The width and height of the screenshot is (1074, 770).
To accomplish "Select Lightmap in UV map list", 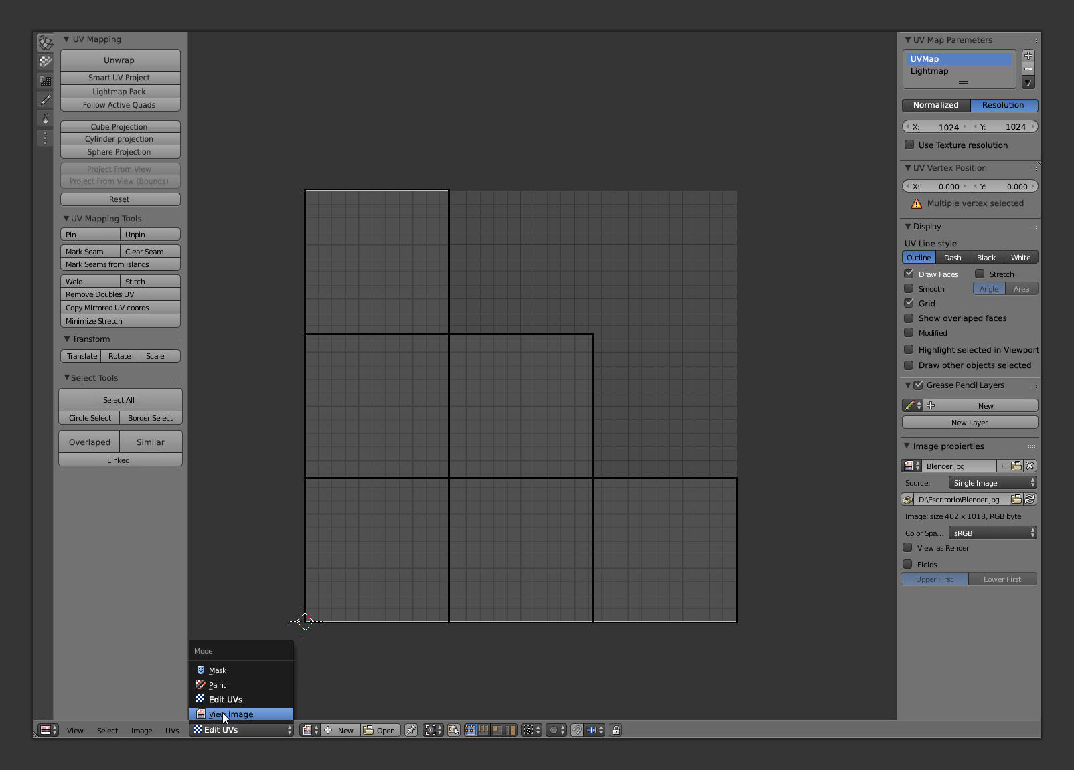I will [959, 71].
